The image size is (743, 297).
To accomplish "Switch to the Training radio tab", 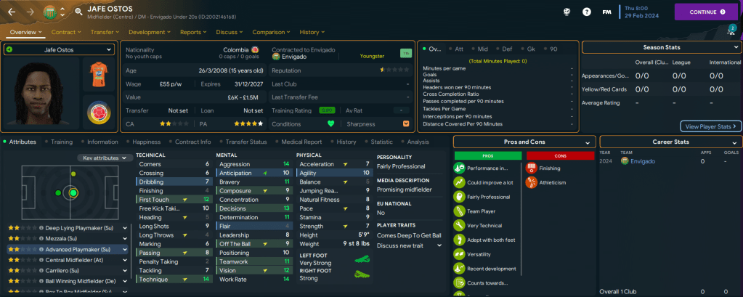I will [58, 142].
